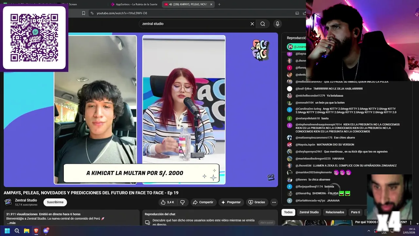Click the Zentral Studio channel name
Screen dimensions: 419x236
click(x=26, y=200)
